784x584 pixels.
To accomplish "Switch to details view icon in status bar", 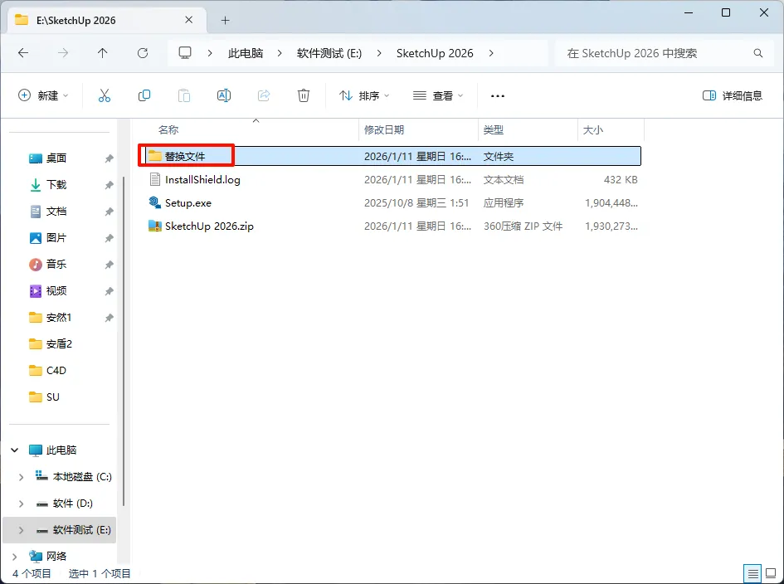I will click(x=753, y=573).
